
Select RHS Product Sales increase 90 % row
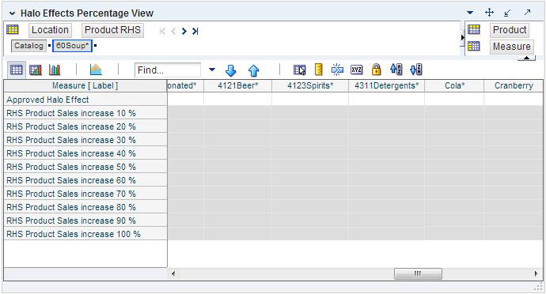pyautogui.click(x=85, y=220)
